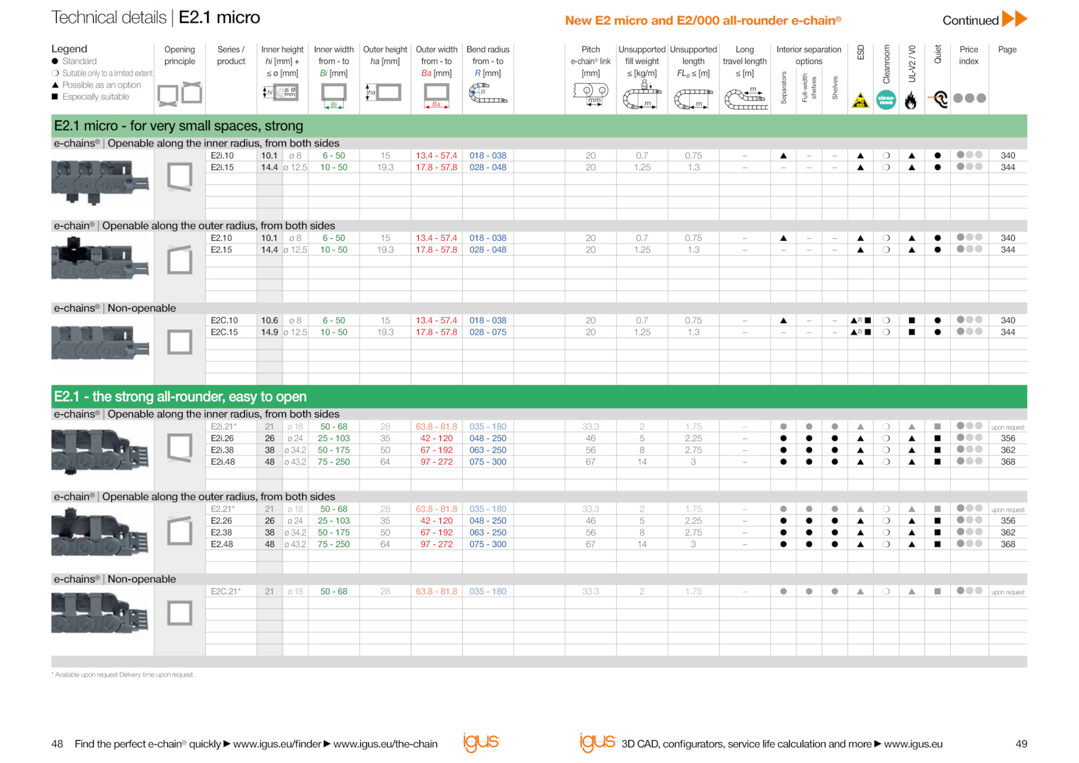
Task: Click page number 368 in E2.48 row
Action: (x=1008, y=544)
